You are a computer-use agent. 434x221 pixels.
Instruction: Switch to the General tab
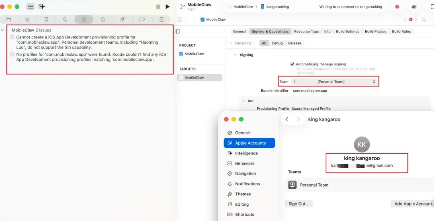(240, 32)
